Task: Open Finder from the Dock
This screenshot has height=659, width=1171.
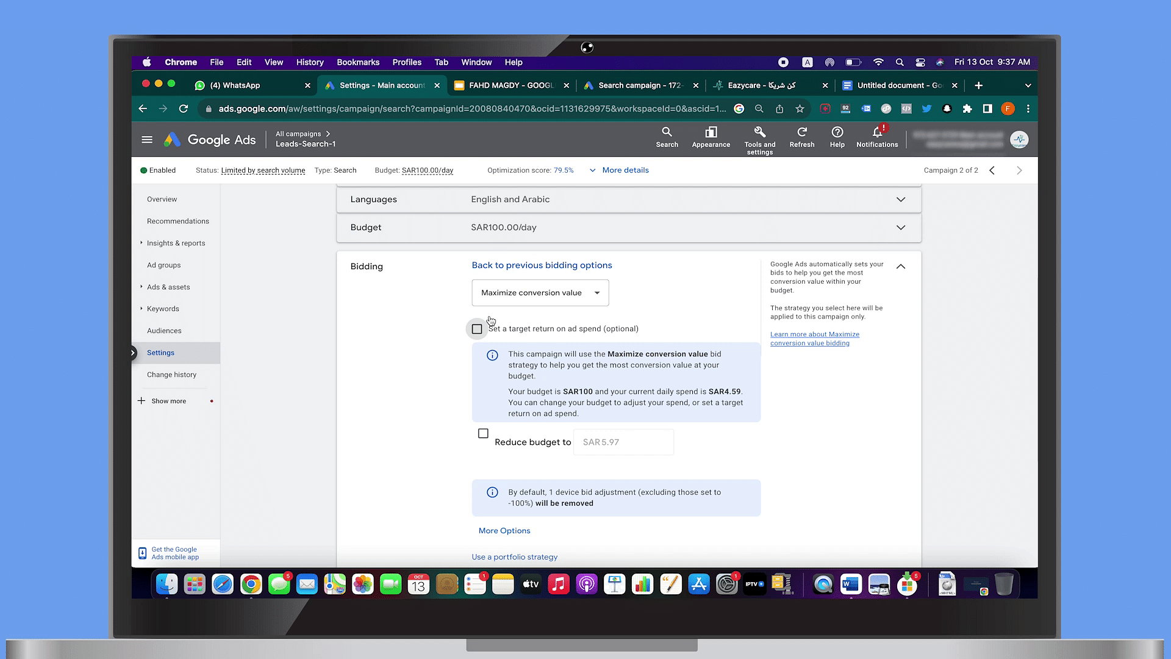Action: click(167, 585)
